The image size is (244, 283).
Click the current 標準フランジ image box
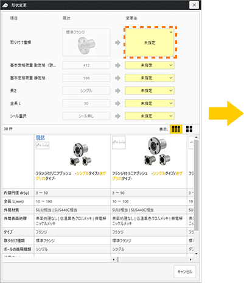(86, 42)
